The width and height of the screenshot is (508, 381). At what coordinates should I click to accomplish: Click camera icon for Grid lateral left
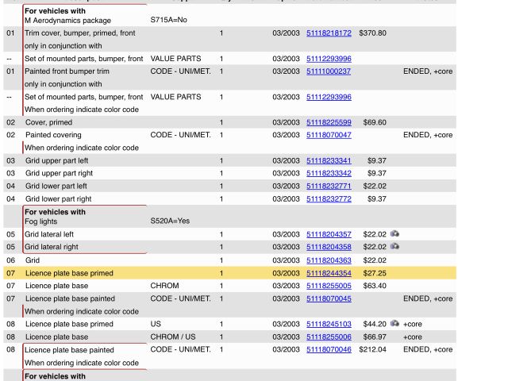394,234
